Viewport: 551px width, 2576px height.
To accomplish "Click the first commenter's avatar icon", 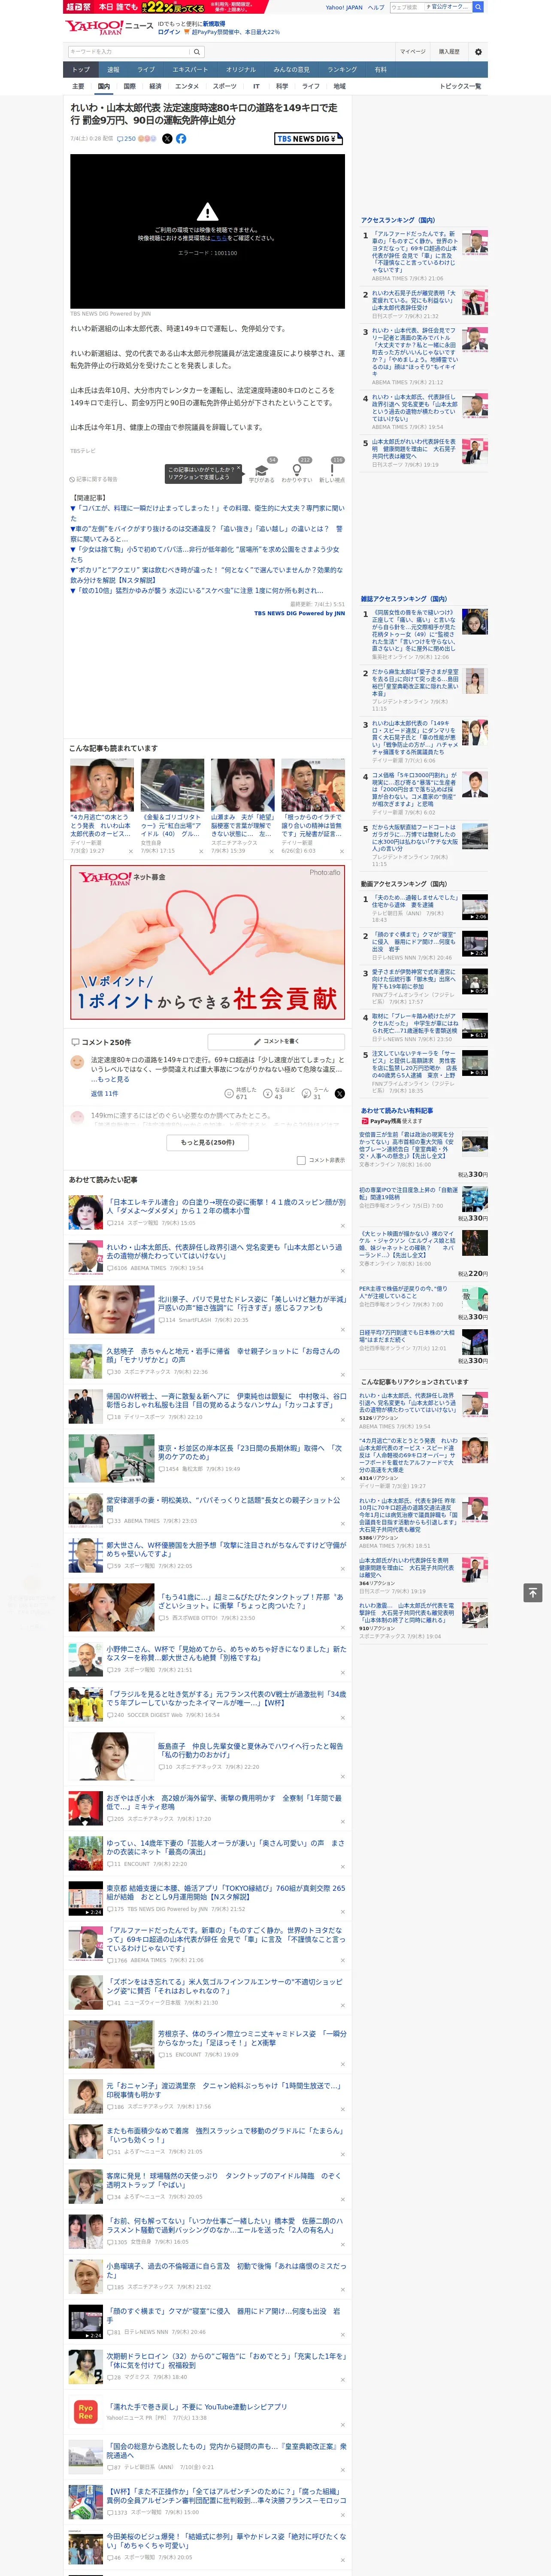I will coord(77,1062).
